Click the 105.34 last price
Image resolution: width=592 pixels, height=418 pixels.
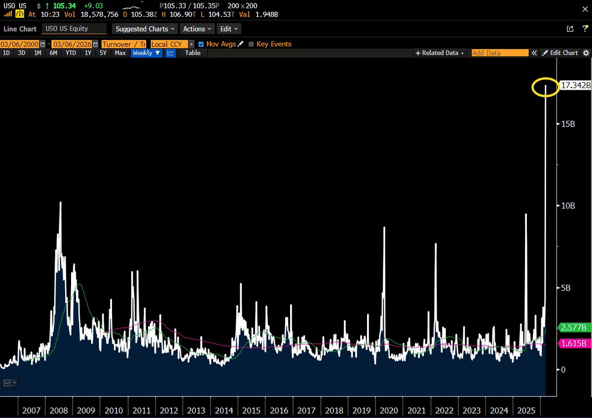pyautogui.click(x=66, y=6)
